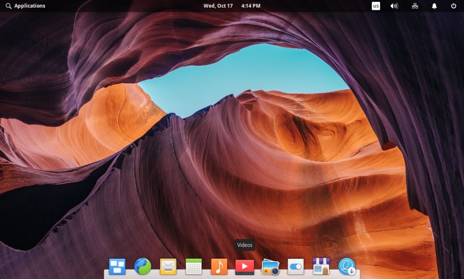Image resolution: width=464 pixels, height=279 pixels.
Task: Open the power session menu
Action: (x=453, y=6)
